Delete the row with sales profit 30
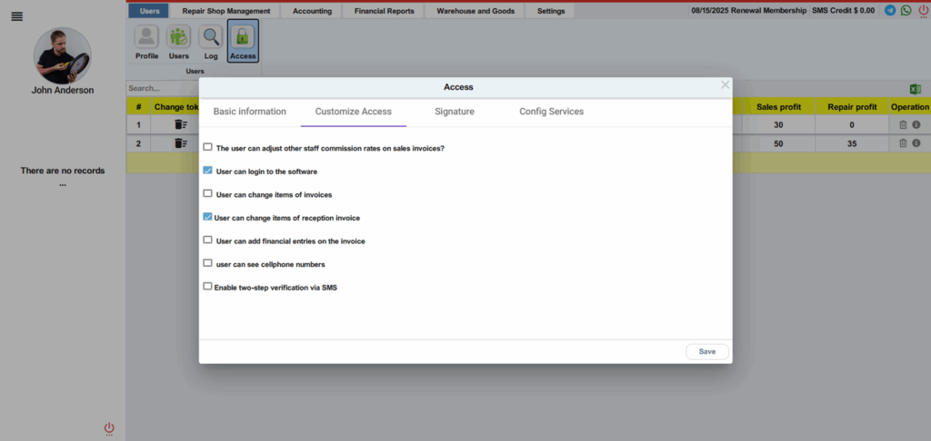 click(903, 125)
